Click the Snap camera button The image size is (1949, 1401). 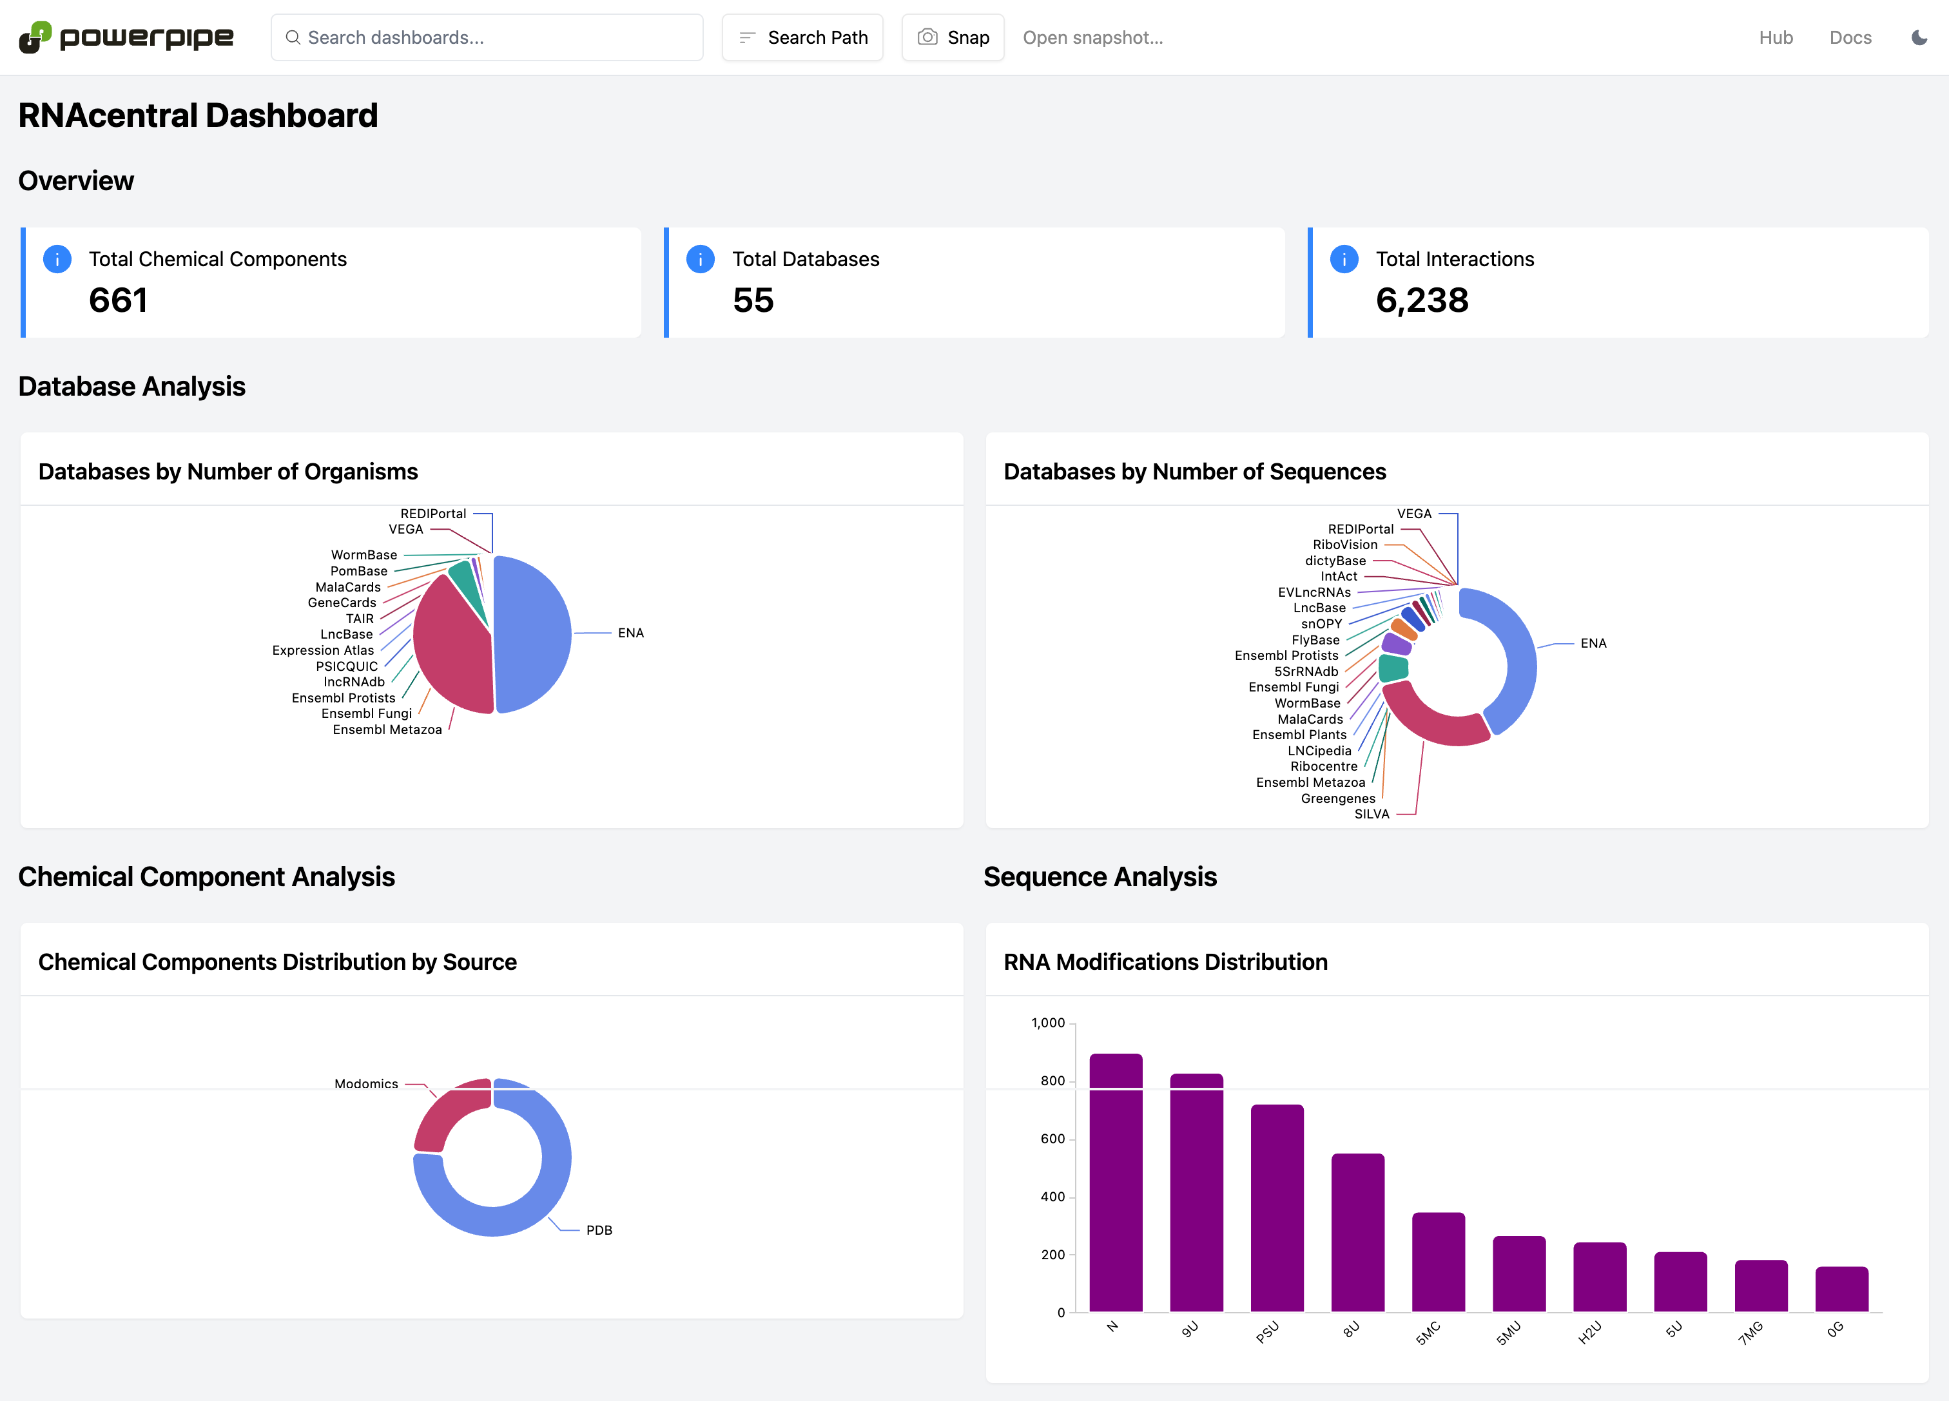coord(952,37)
